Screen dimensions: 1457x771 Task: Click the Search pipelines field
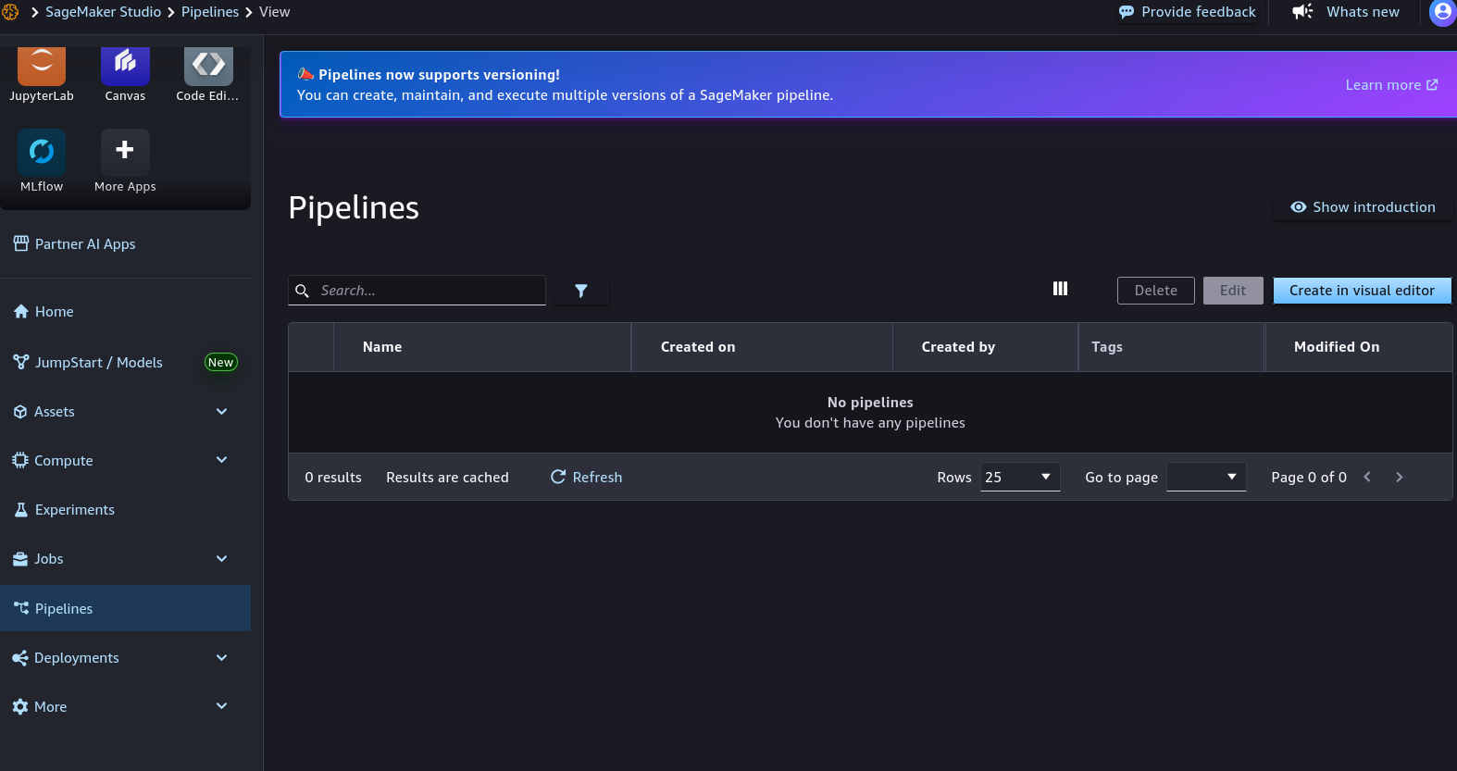click(417, 291)
